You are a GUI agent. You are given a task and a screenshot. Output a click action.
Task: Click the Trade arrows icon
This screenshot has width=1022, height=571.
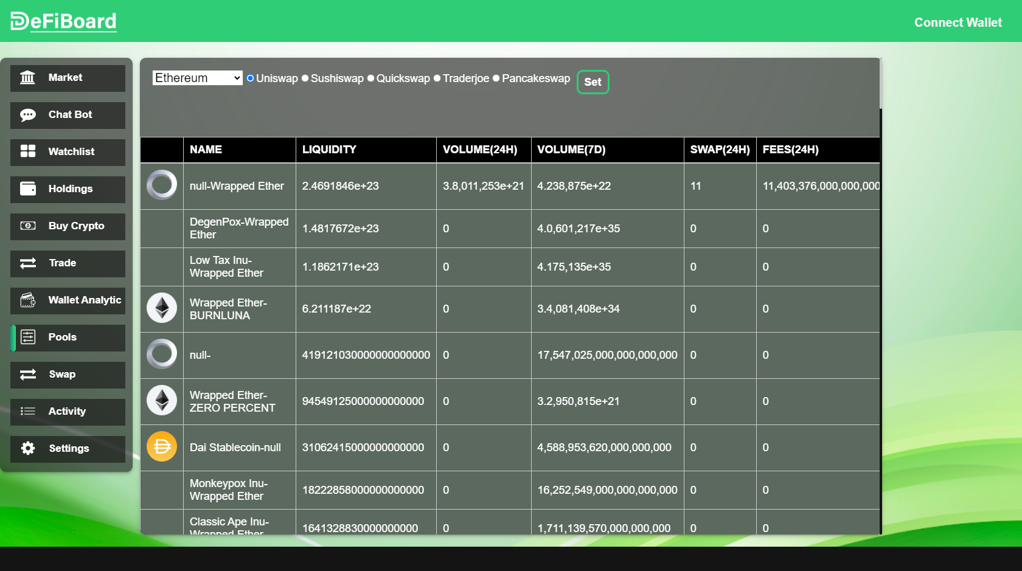(x=28, y=263)
